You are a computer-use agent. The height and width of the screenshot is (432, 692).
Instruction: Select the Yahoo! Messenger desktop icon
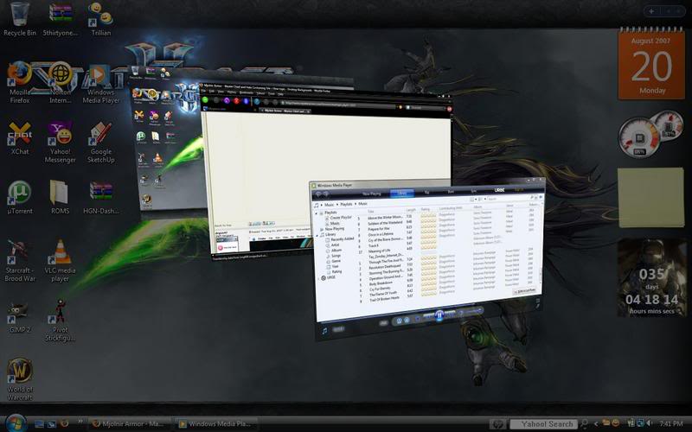60,142
